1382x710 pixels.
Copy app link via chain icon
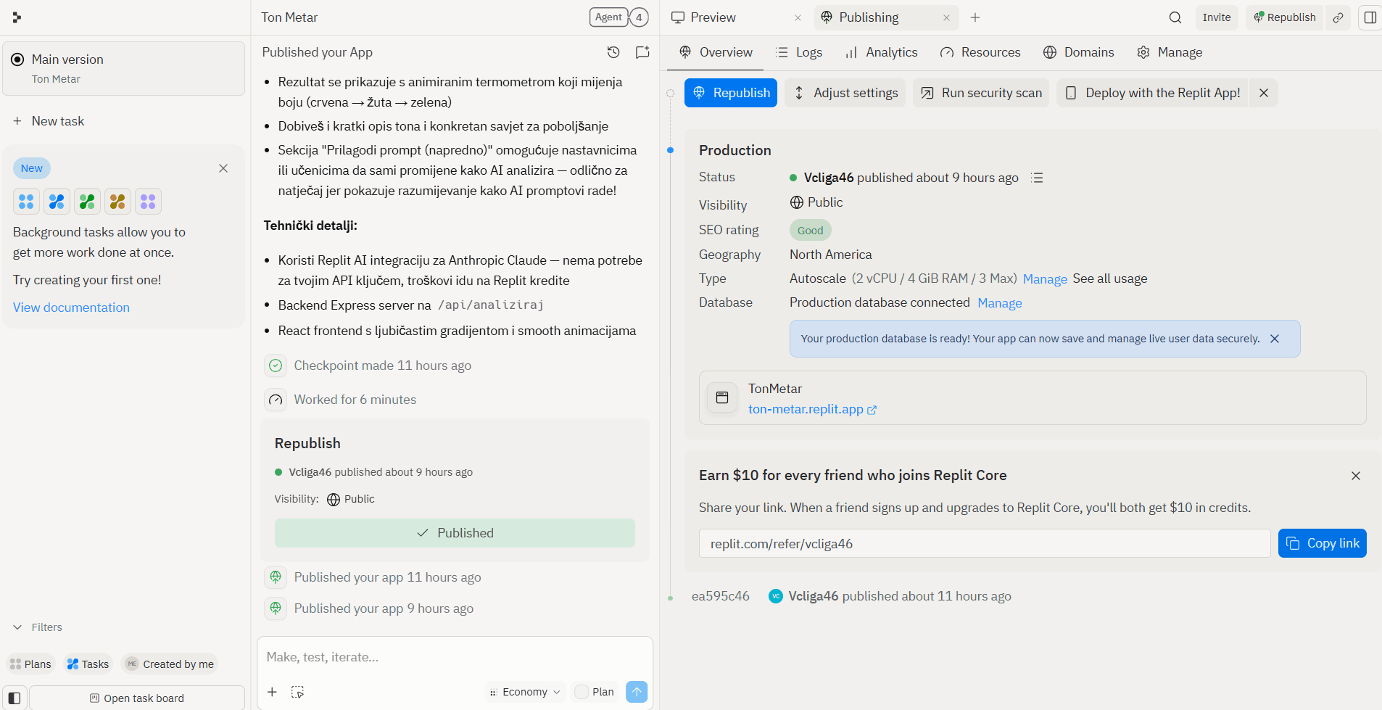click(1338, 17)
